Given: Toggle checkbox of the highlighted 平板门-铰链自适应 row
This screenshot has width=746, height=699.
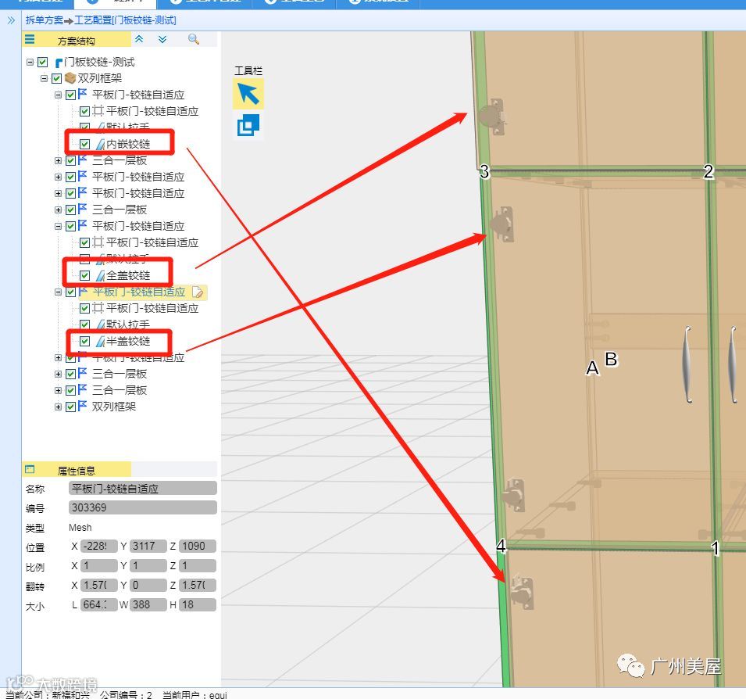Looking at the screenshot, I should tap(70, 292).
